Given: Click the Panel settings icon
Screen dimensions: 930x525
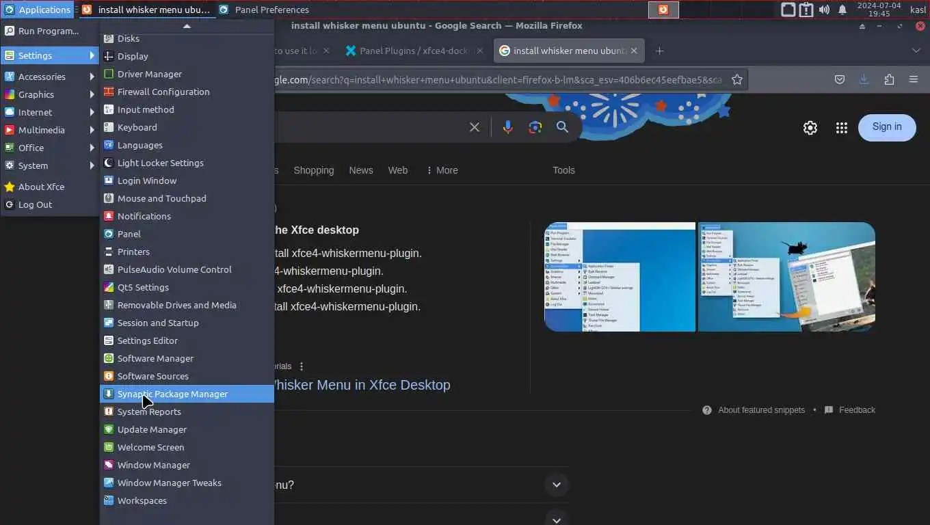Looking at the screenshot, I should click(x=108, y=234).
